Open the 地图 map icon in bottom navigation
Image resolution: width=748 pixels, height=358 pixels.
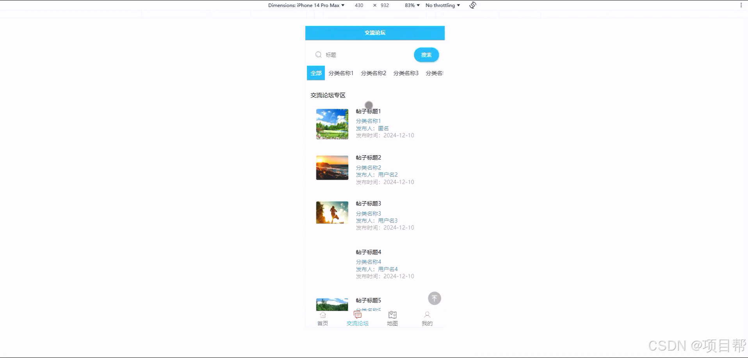coord(392,315)
